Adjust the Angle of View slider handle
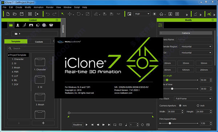This screenshot has width=218, height=132. pos(172,89)
